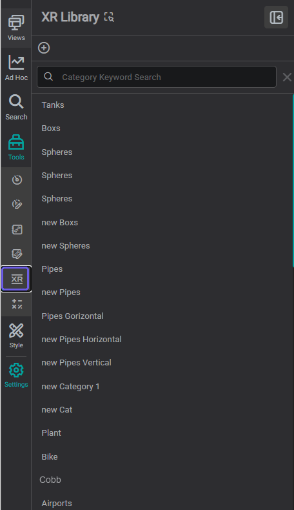Select new Pipes Vertical category

(x=76, y=362)
